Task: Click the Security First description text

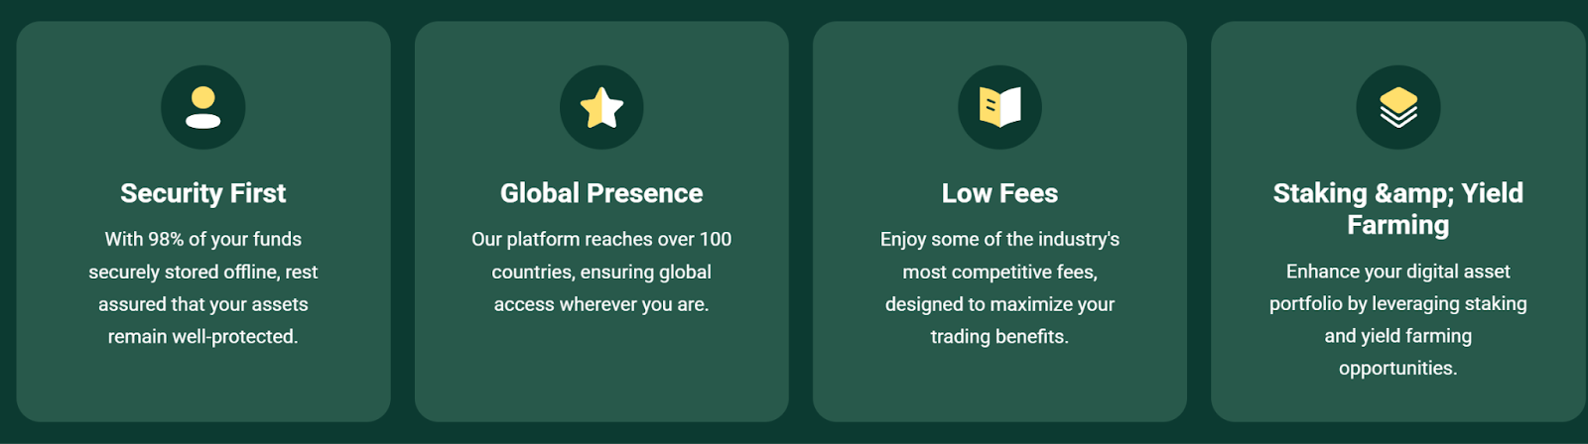Action: pyautogui.click(x=202, y=287)
